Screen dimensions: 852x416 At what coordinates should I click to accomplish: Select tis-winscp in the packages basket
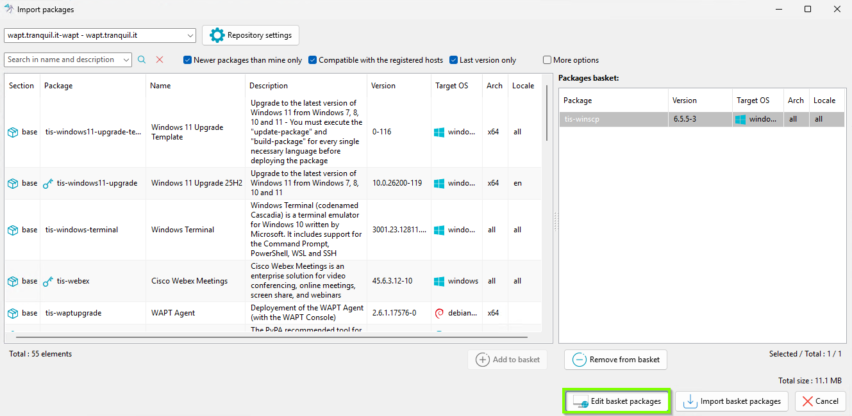tap(702, 119)
